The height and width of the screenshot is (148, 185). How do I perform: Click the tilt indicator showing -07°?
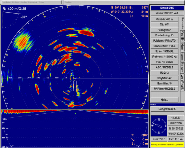(24, 17)
